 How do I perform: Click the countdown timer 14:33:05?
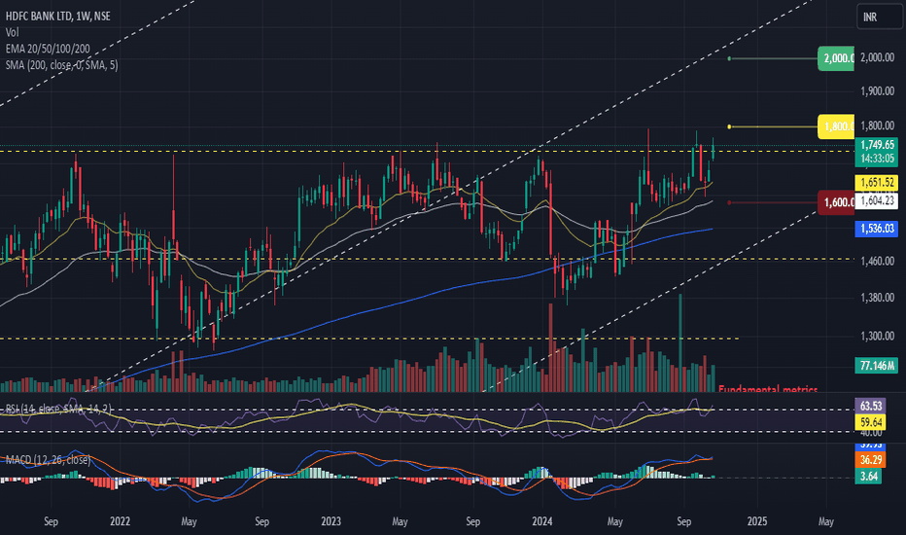tap(877, 159)
